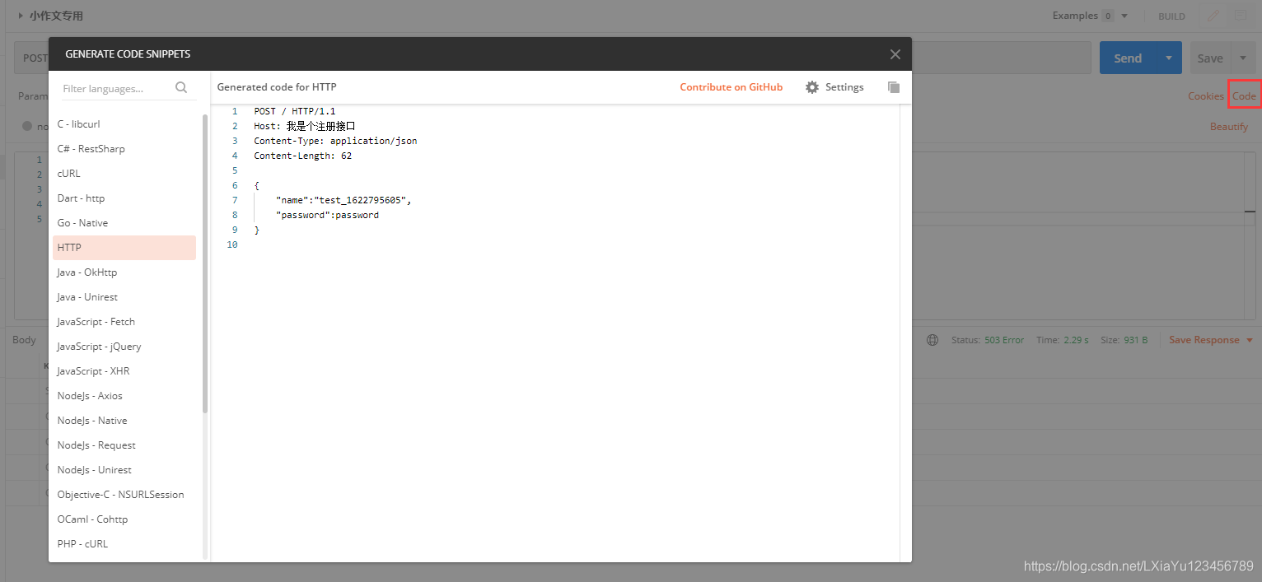Switch to BUILD mode

pos(1171,16)
